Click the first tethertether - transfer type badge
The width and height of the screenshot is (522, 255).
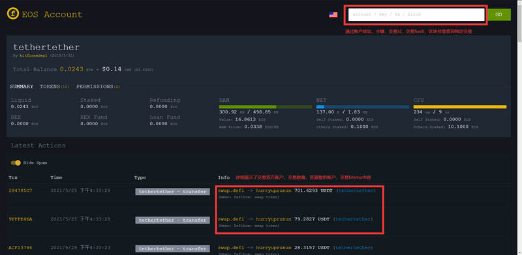[172, 192]
